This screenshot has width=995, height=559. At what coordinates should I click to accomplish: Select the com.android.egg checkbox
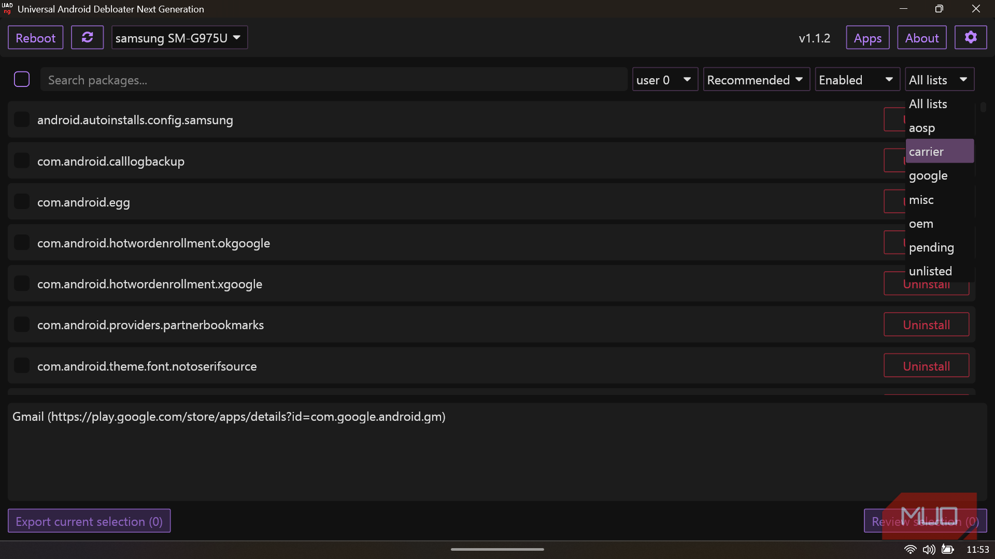tap(22, 201)
